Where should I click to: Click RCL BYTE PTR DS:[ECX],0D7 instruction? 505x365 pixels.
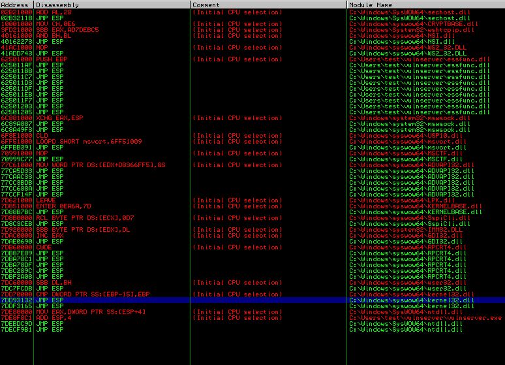point(85,218)
